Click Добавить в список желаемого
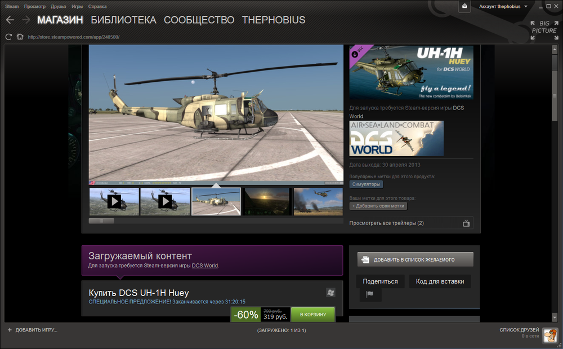Image resolution: width=563 pixels, height=349 pixels. 415,259
